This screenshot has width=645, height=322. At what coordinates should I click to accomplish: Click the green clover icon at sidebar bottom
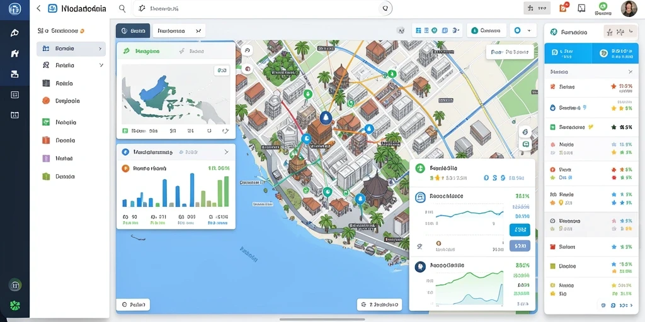pyautogui.click(x=15, y=306)
